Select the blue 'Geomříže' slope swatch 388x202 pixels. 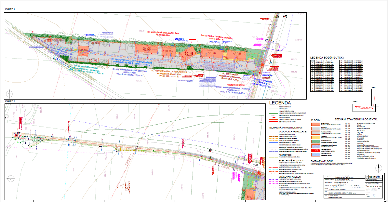coord(315,155)
